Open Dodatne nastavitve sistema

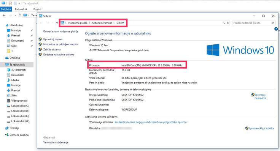[59, 55]
